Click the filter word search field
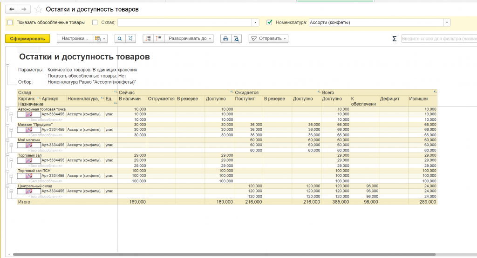This screenshot has height=258, width=477. click(438, 39)
